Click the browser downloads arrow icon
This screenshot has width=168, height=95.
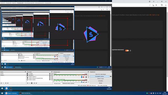coord(166,5)
